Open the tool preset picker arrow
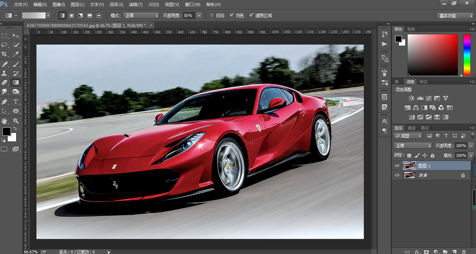The width and height of the screenshot is (476, 254). pyautogui.click(x=16, y=15)
